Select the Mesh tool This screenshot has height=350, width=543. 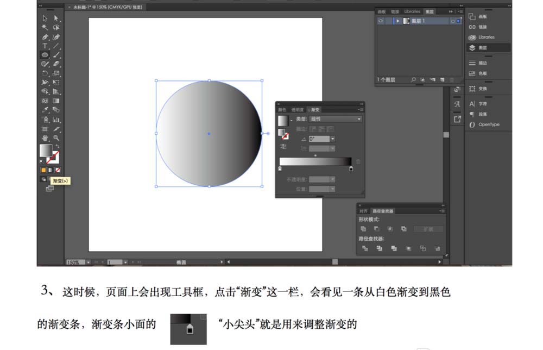tap(45, 101)
